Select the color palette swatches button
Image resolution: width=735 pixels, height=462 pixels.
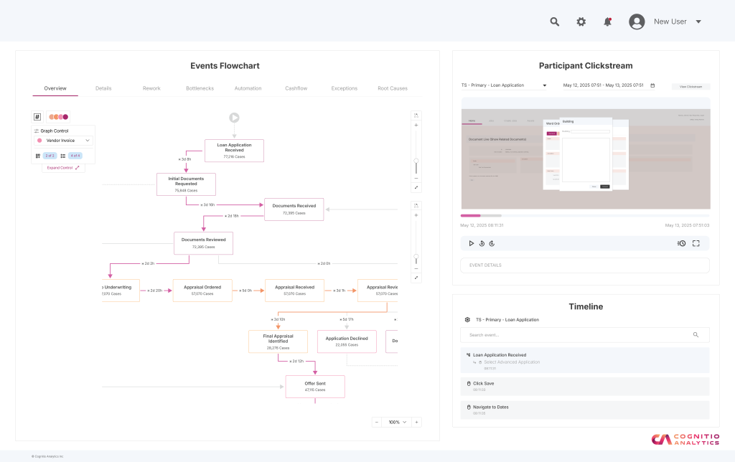(x=59, y=117)
